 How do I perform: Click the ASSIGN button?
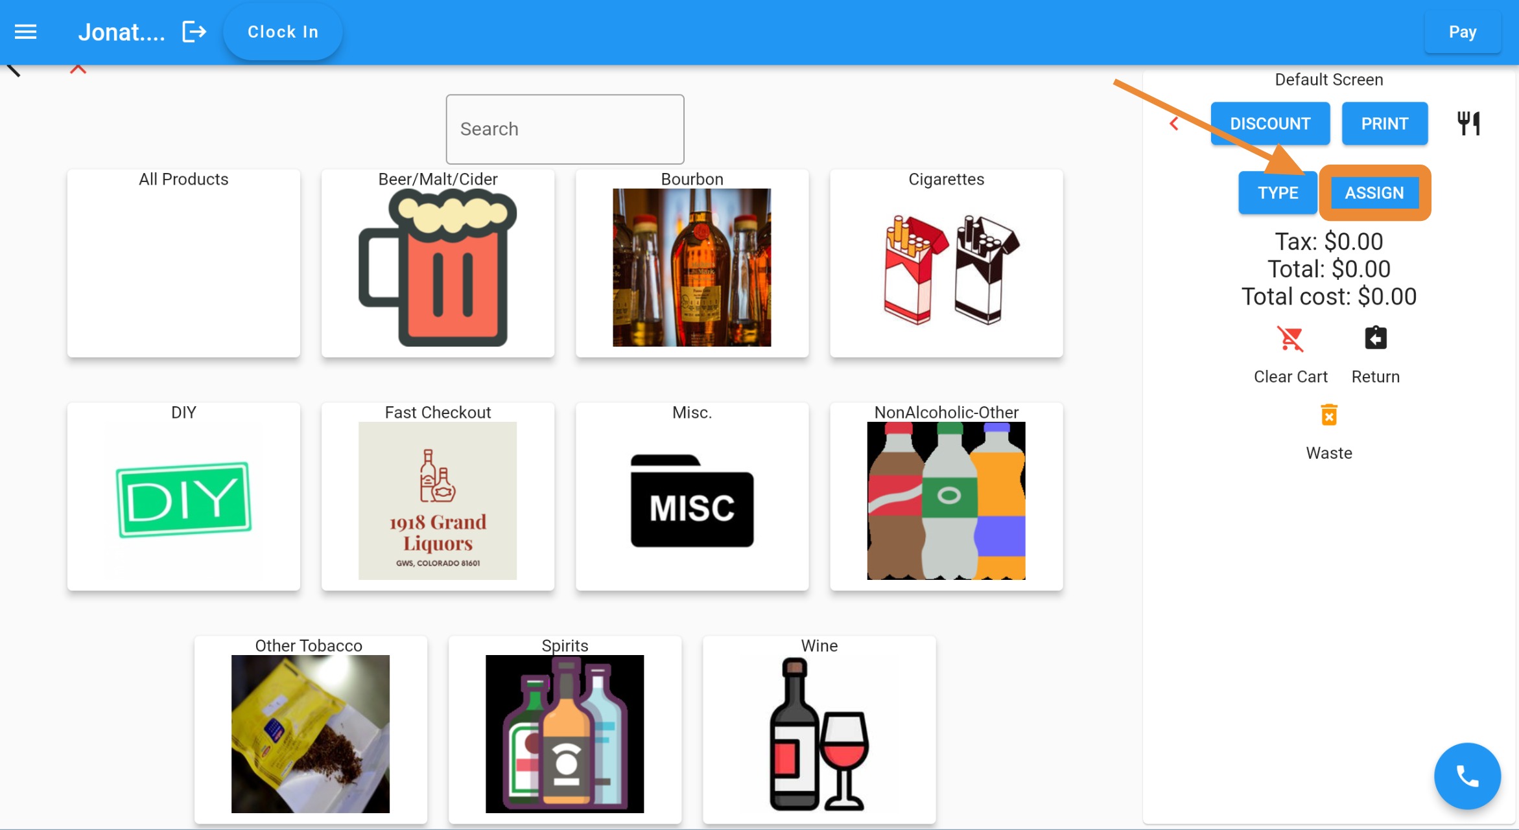(1374, 192)
